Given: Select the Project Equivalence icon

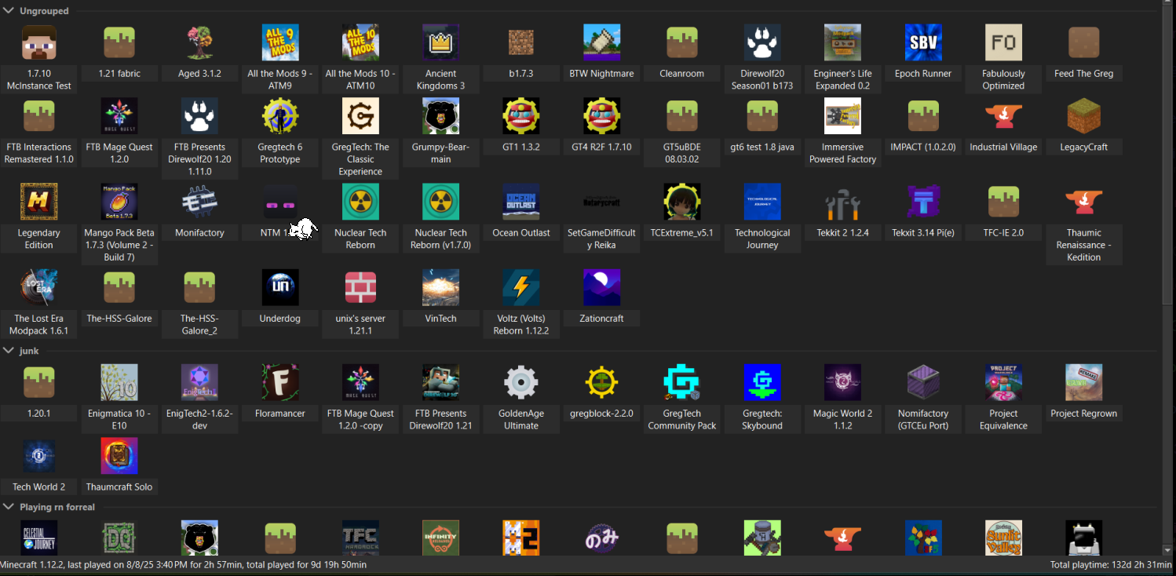Looking at the screenshot, I should [1003, 382].
